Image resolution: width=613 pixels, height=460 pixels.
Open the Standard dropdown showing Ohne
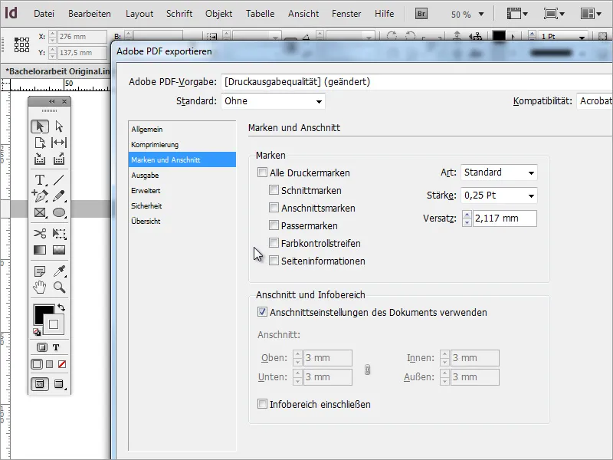pyautogui.click(x=273, y=101)
